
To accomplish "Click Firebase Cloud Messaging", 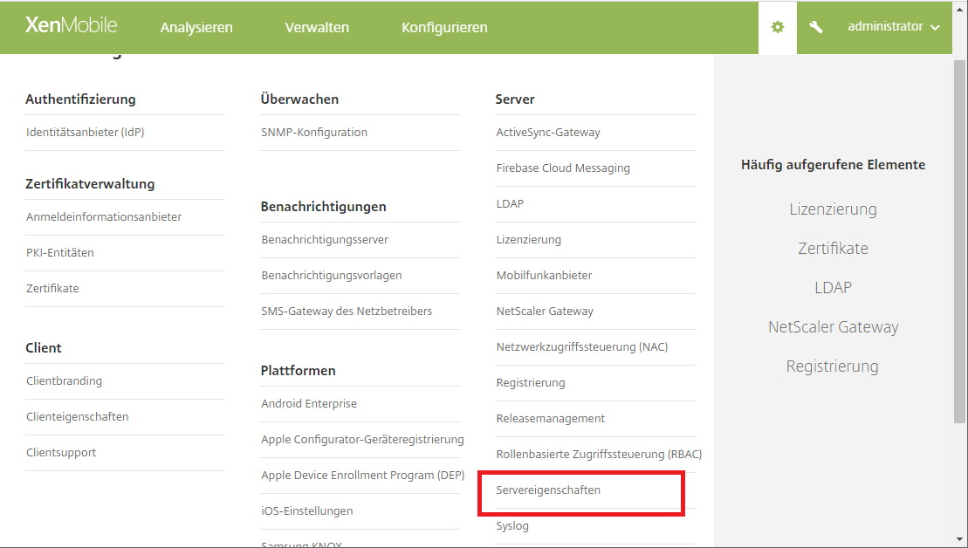I will tap(563, 168).
